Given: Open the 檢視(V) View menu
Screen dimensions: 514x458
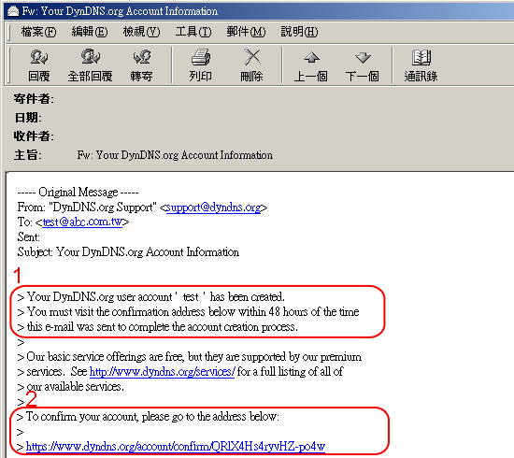Looking at the screenshot, I should click(x=142, y=32).
